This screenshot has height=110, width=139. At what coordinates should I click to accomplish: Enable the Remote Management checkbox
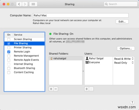point(9,56)
